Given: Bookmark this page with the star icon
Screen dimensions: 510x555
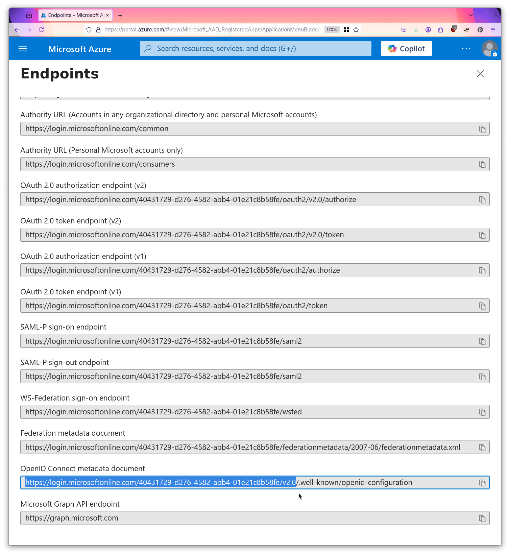Looking at the screenshot, I should 356,30.
